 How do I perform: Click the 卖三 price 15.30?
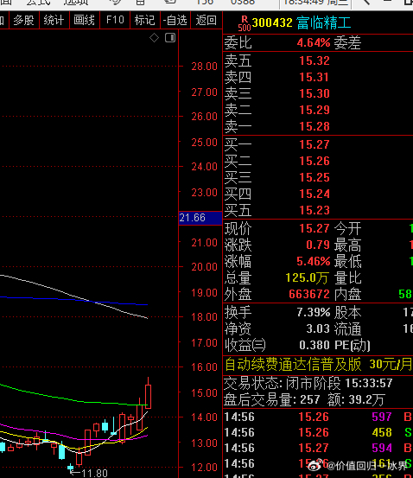[x=315, y=93]
